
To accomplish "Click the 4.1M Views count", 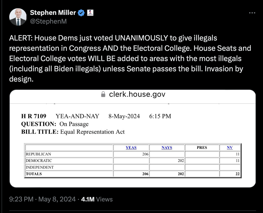I will tap(97, 199).
